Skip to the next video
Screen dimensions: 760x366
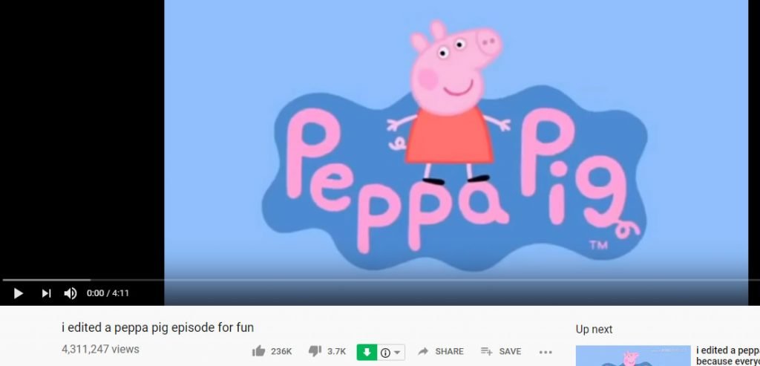tap(46, 293)
